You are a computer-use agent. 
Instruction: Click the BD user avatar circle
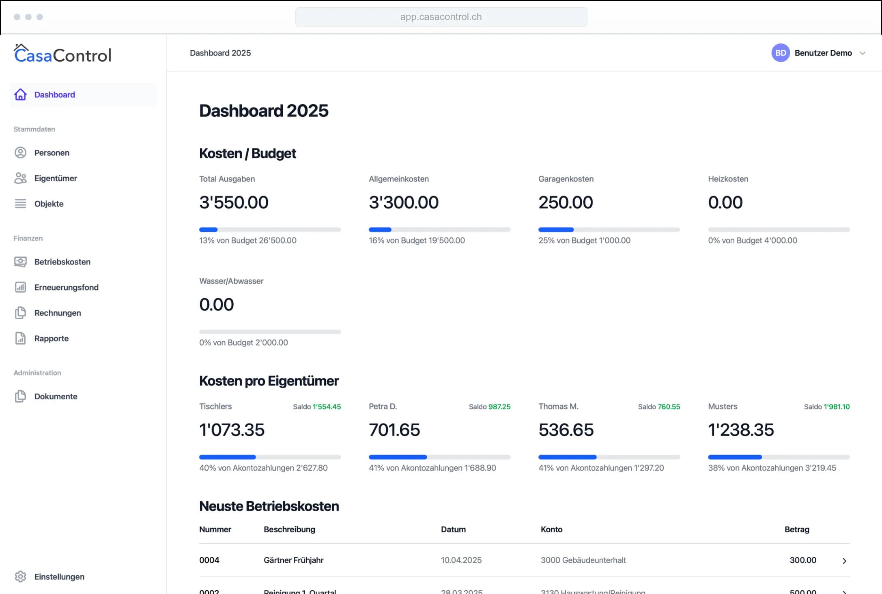pos(780,53)
